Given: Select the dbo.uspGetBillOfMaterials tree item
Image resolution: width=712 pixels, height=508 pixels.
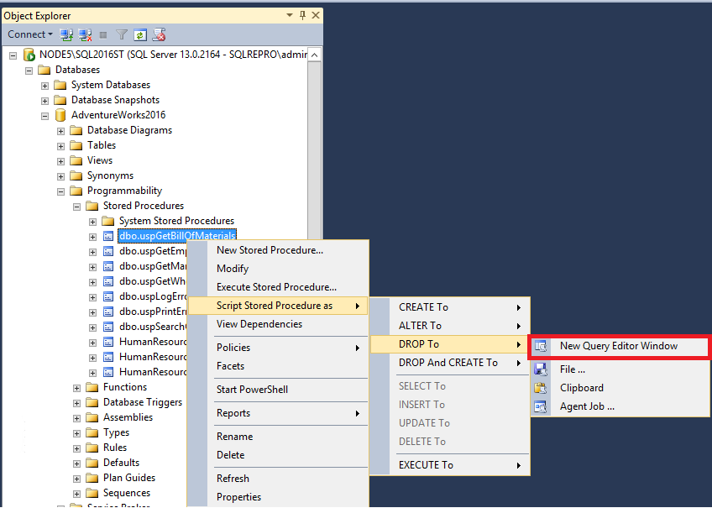Looking at the screenshot, I should pyautogui.click(x=177, y=236).
